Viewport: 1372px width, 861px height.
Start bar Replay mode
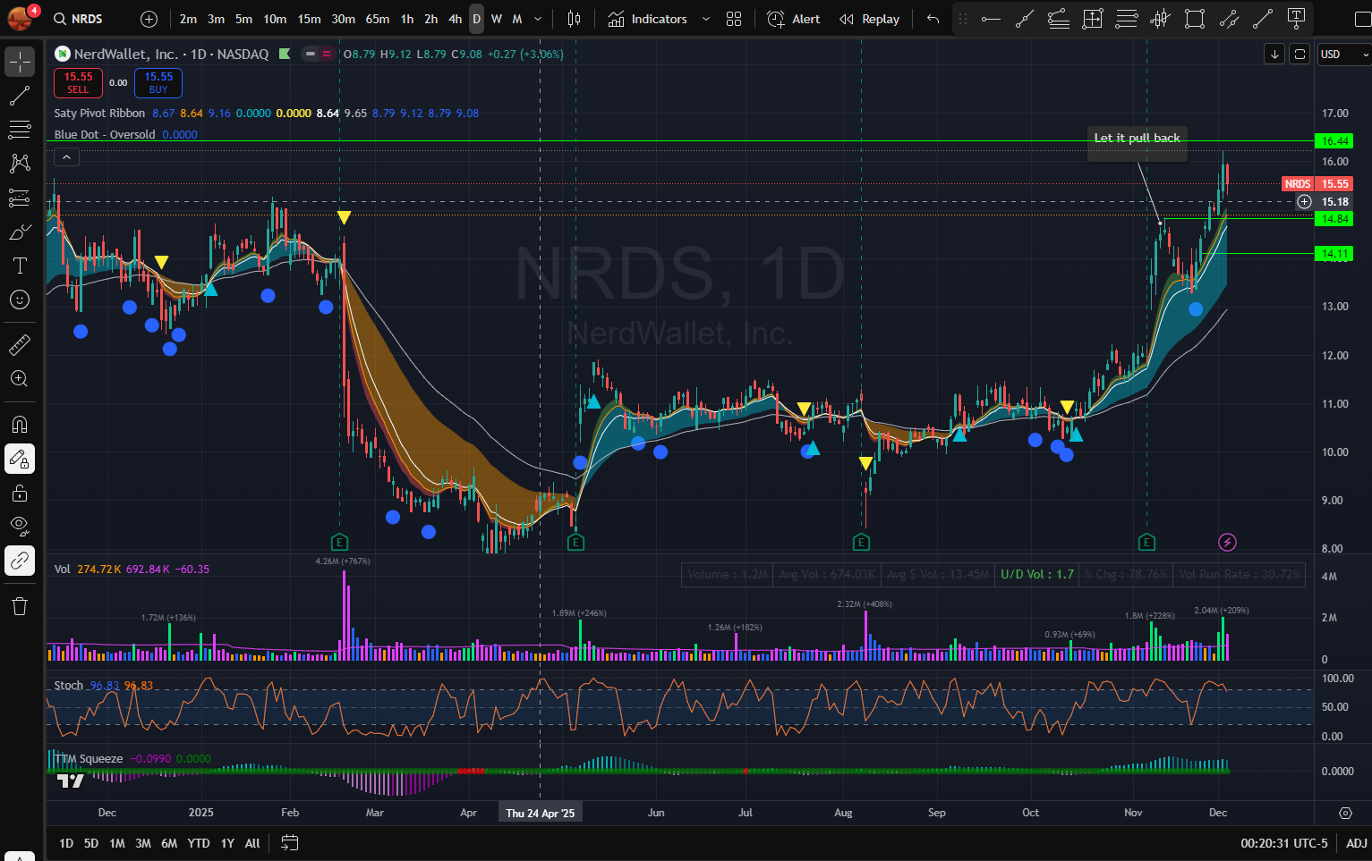point(869,19)
